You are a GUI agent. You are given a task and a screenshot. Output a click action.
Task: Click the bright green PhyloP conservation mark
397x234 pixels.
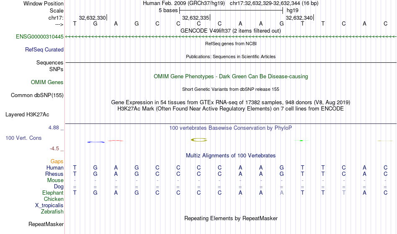(x=301, y=141)
